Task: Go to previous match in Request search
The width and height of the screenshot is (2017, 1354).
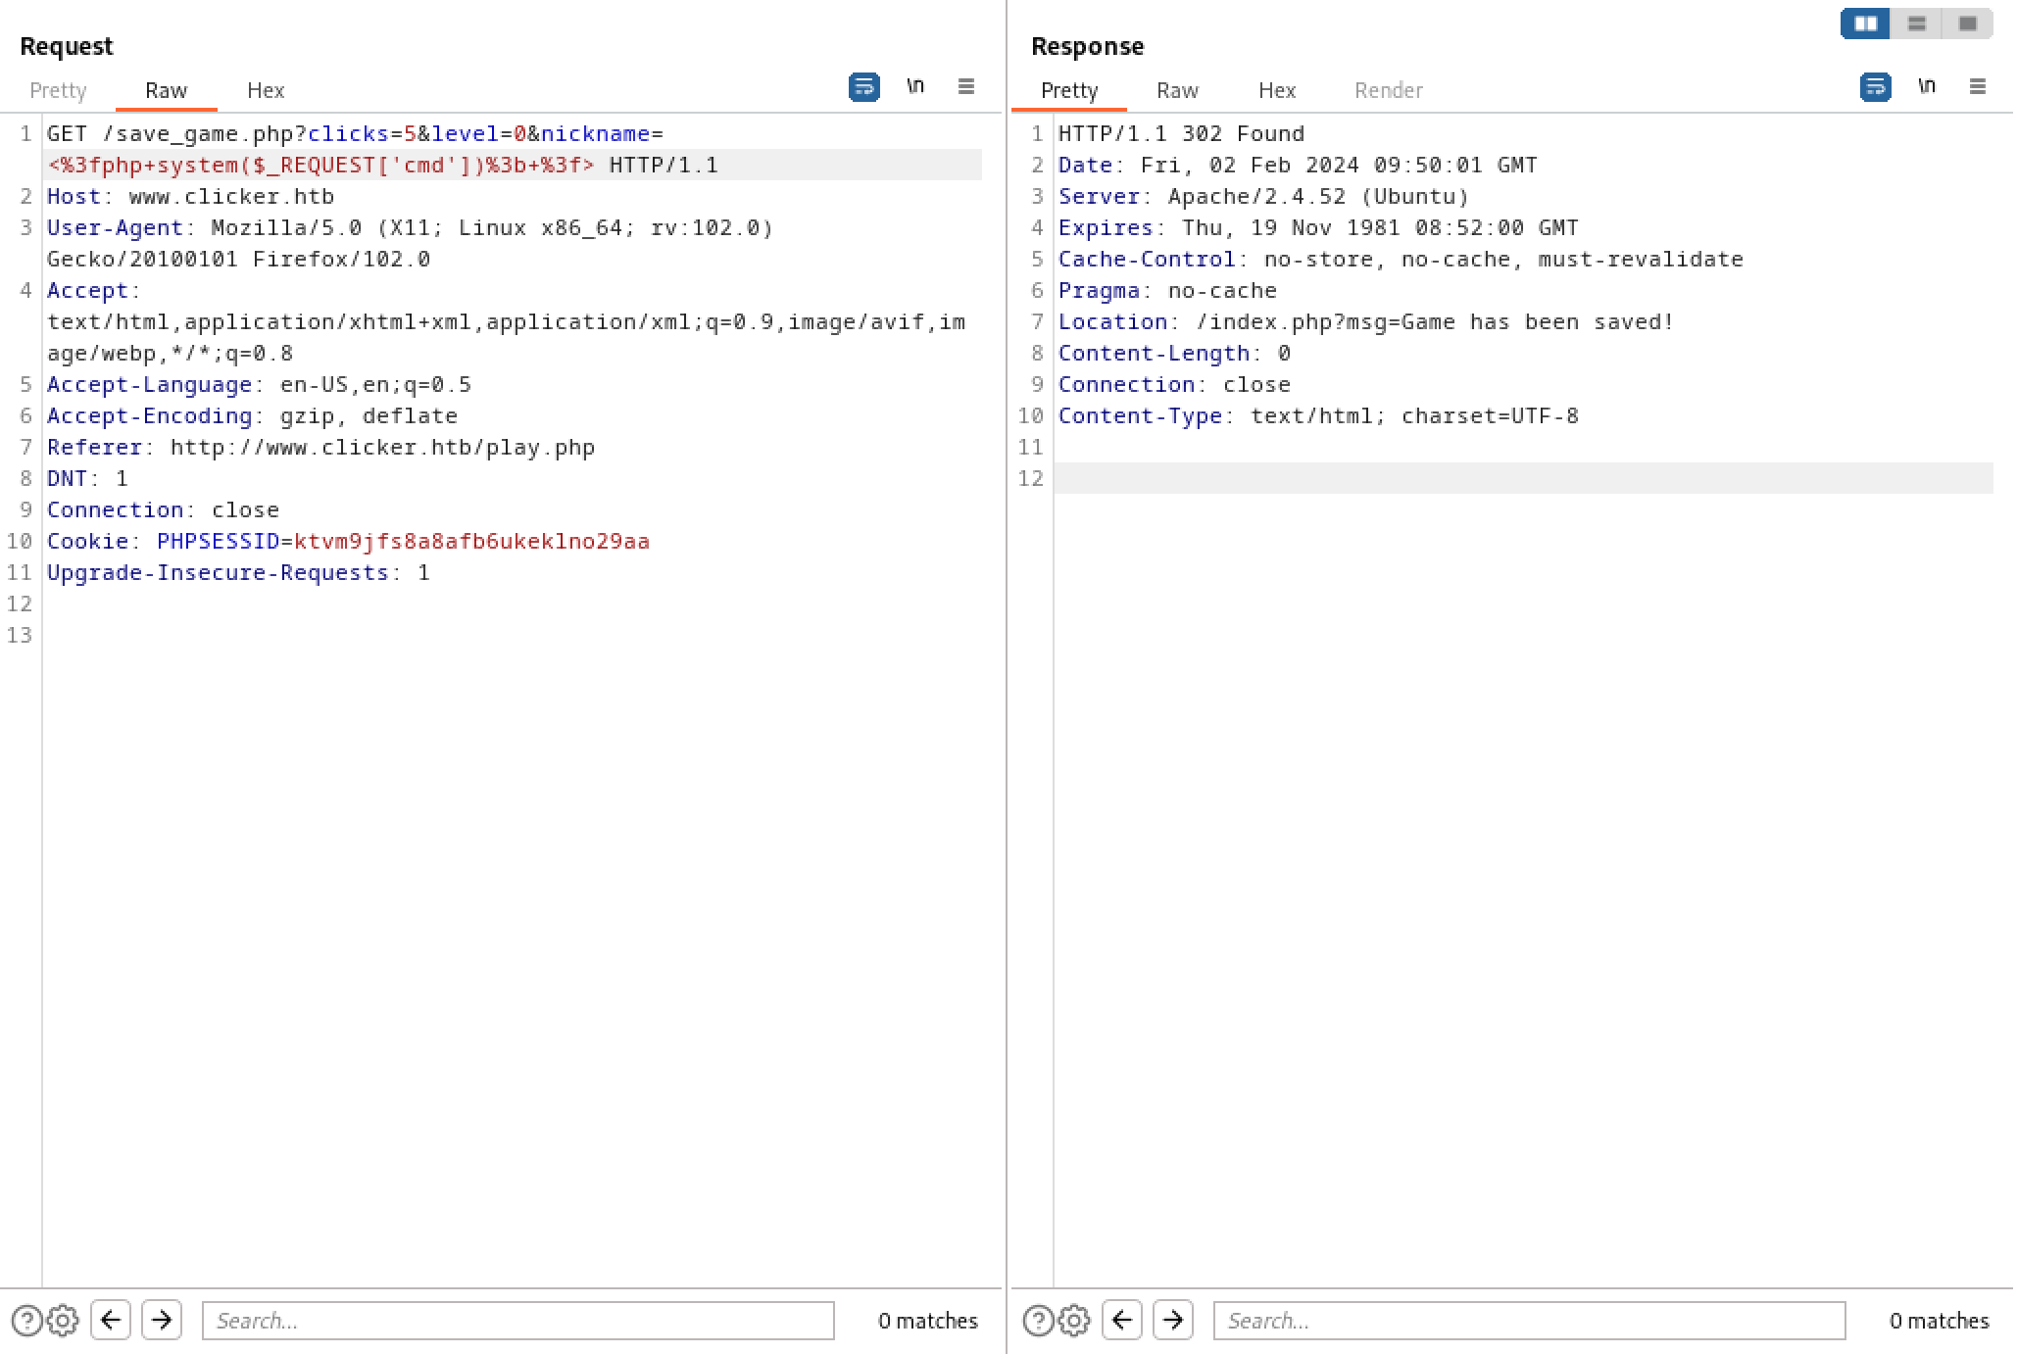Action: (x=111, y=1320)
